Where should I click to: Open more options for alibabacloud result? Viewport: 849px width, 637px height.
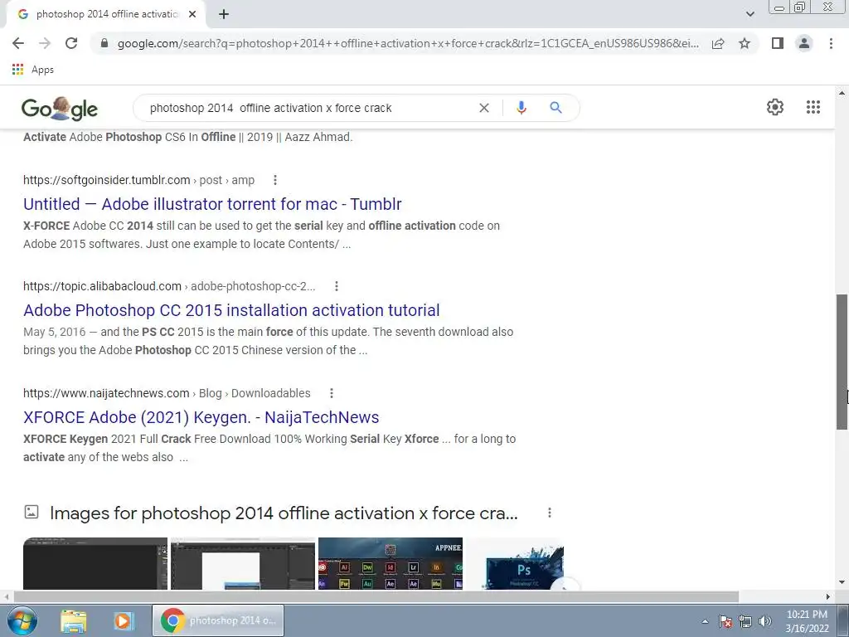point(337,286)
